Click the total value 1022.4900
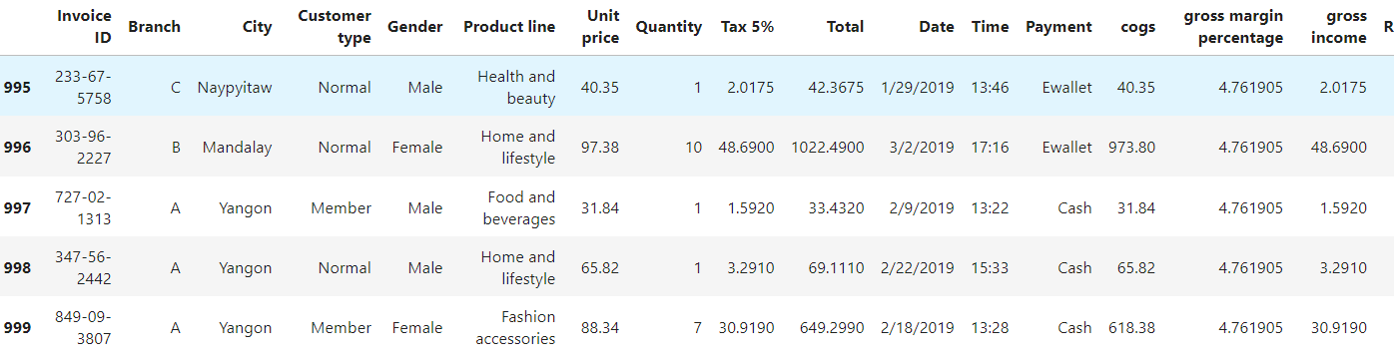Screen dimensions: 1394x364 click(x=828, y=147)
